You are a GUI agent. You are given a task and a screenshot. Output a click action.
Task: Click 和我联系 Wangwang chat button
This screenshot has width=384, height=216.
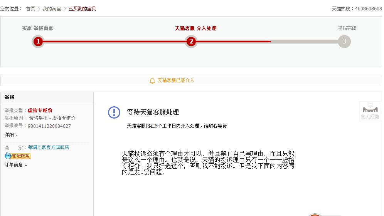coord(17,156)
